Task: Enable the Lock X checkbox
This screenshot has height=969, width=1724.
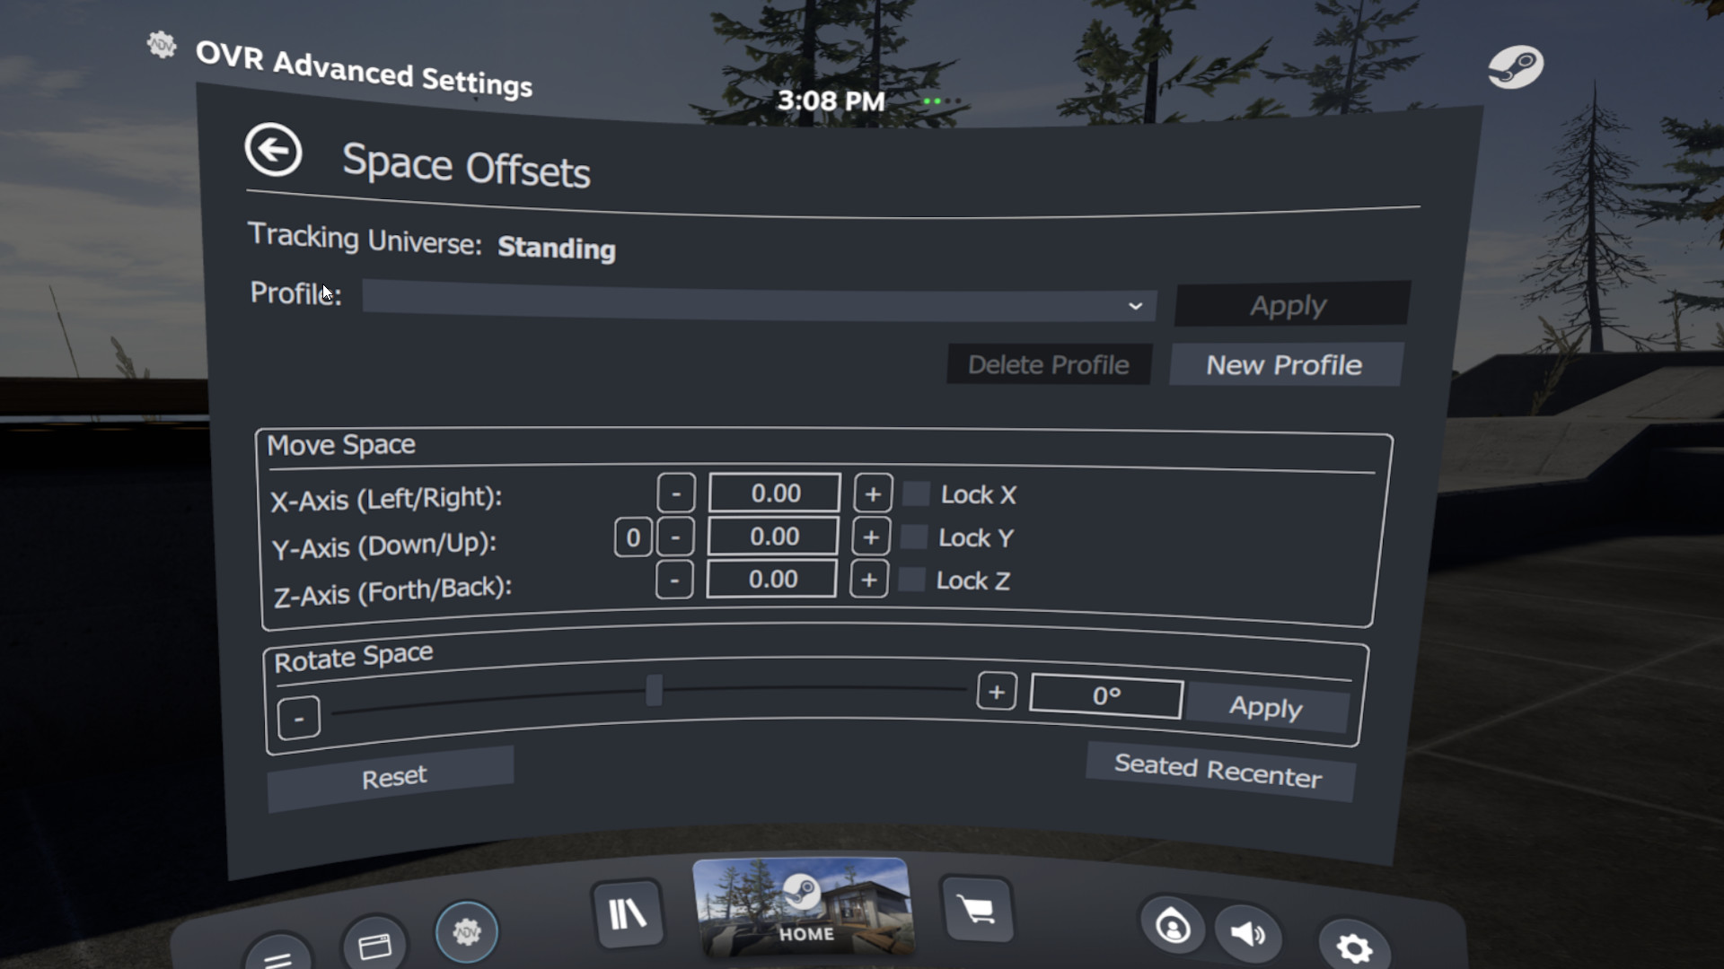Action: (917, 494)
